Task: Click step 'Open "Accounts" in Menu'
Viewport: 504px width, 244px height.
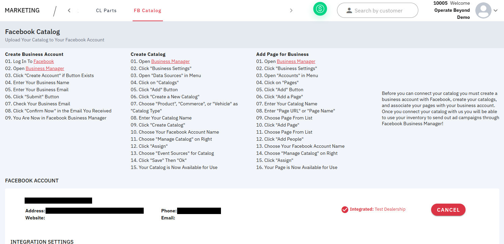Action: point(287,75)
